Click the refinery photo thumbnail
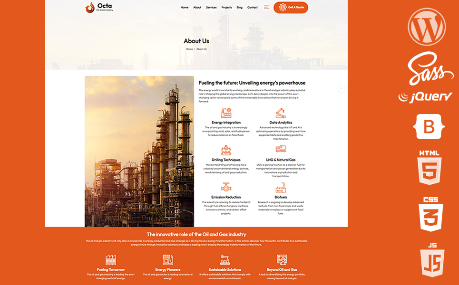This screenshot has height=285, width=459. coord(139,151)
